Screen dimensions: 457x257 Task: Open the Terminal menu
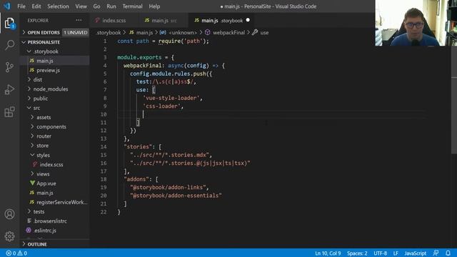coord(132,6)
